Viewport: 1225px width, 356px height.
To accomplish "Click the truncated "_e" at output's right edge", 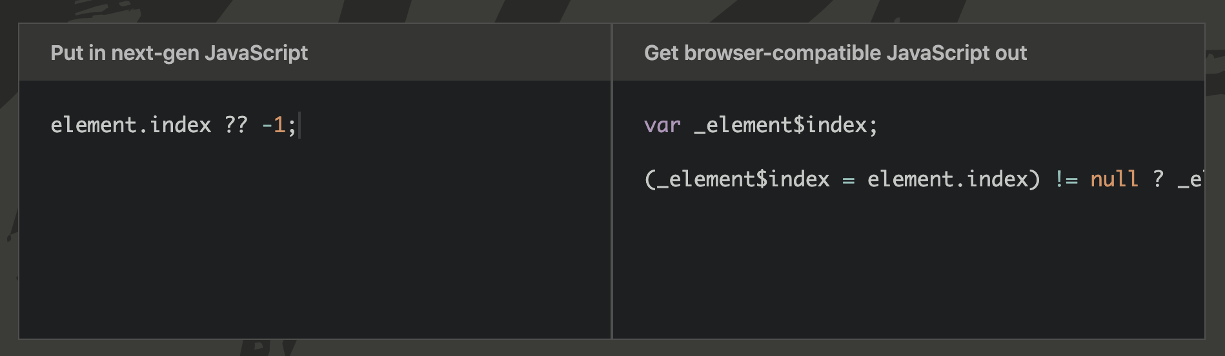I will pos(1190,179).
